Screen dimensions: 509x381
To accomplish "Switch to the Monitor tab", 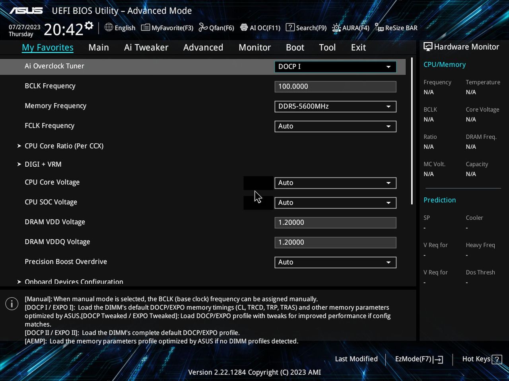I will pos(255,48).
